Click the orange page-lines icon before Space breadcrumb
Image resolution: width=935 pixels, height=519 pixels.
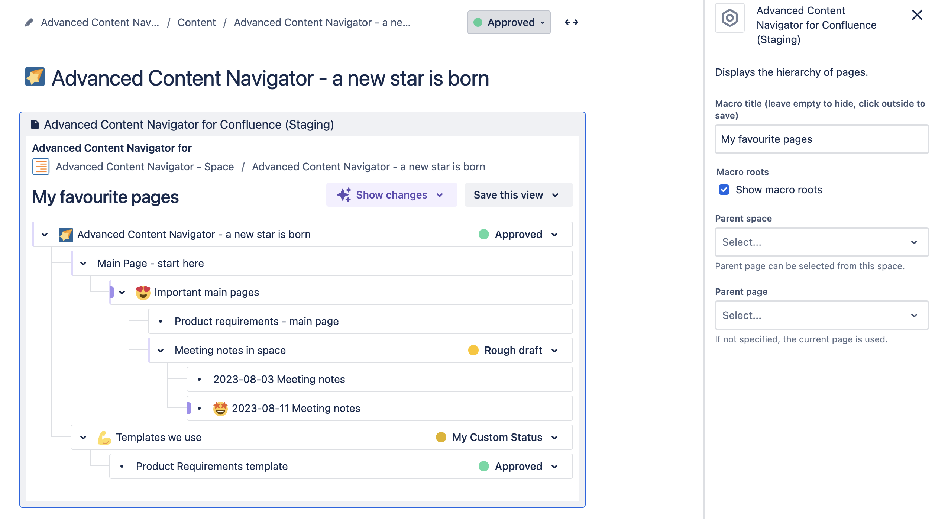pos(41,167)
